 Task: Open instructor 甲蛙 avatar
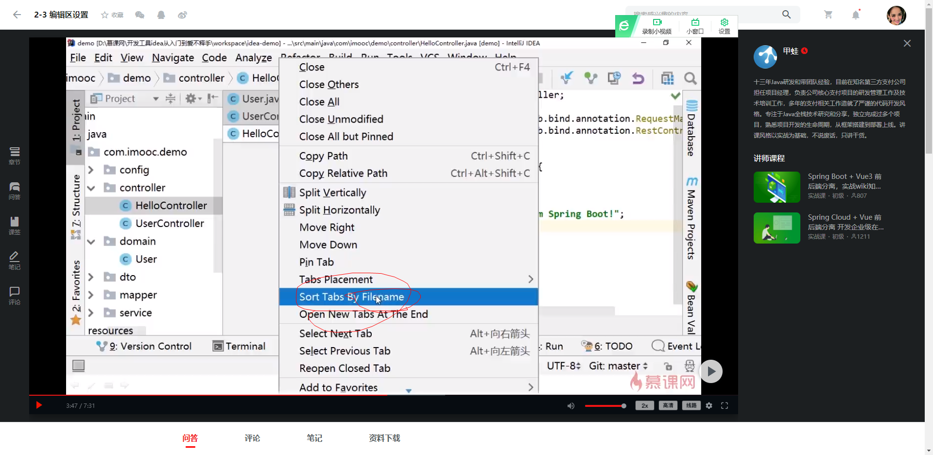coord(765,57)
